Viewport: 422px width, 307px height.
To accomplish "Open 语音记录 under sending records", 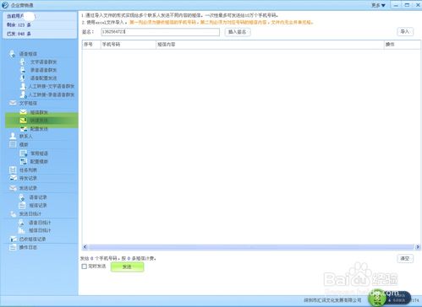I will point(38,197).
